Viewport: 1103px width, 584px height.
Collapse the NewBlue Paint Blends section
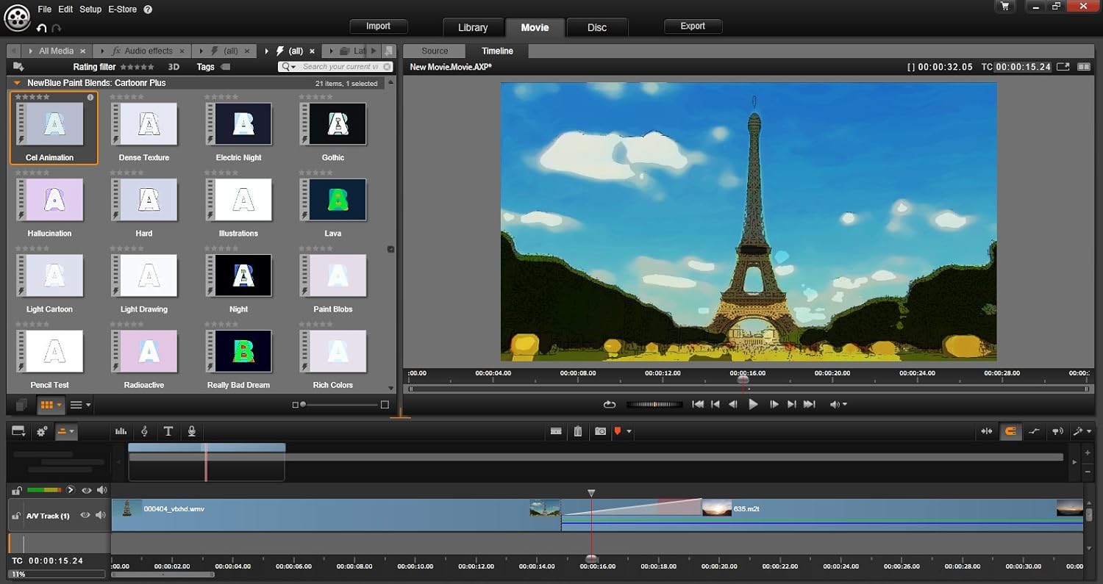point(18,83)
